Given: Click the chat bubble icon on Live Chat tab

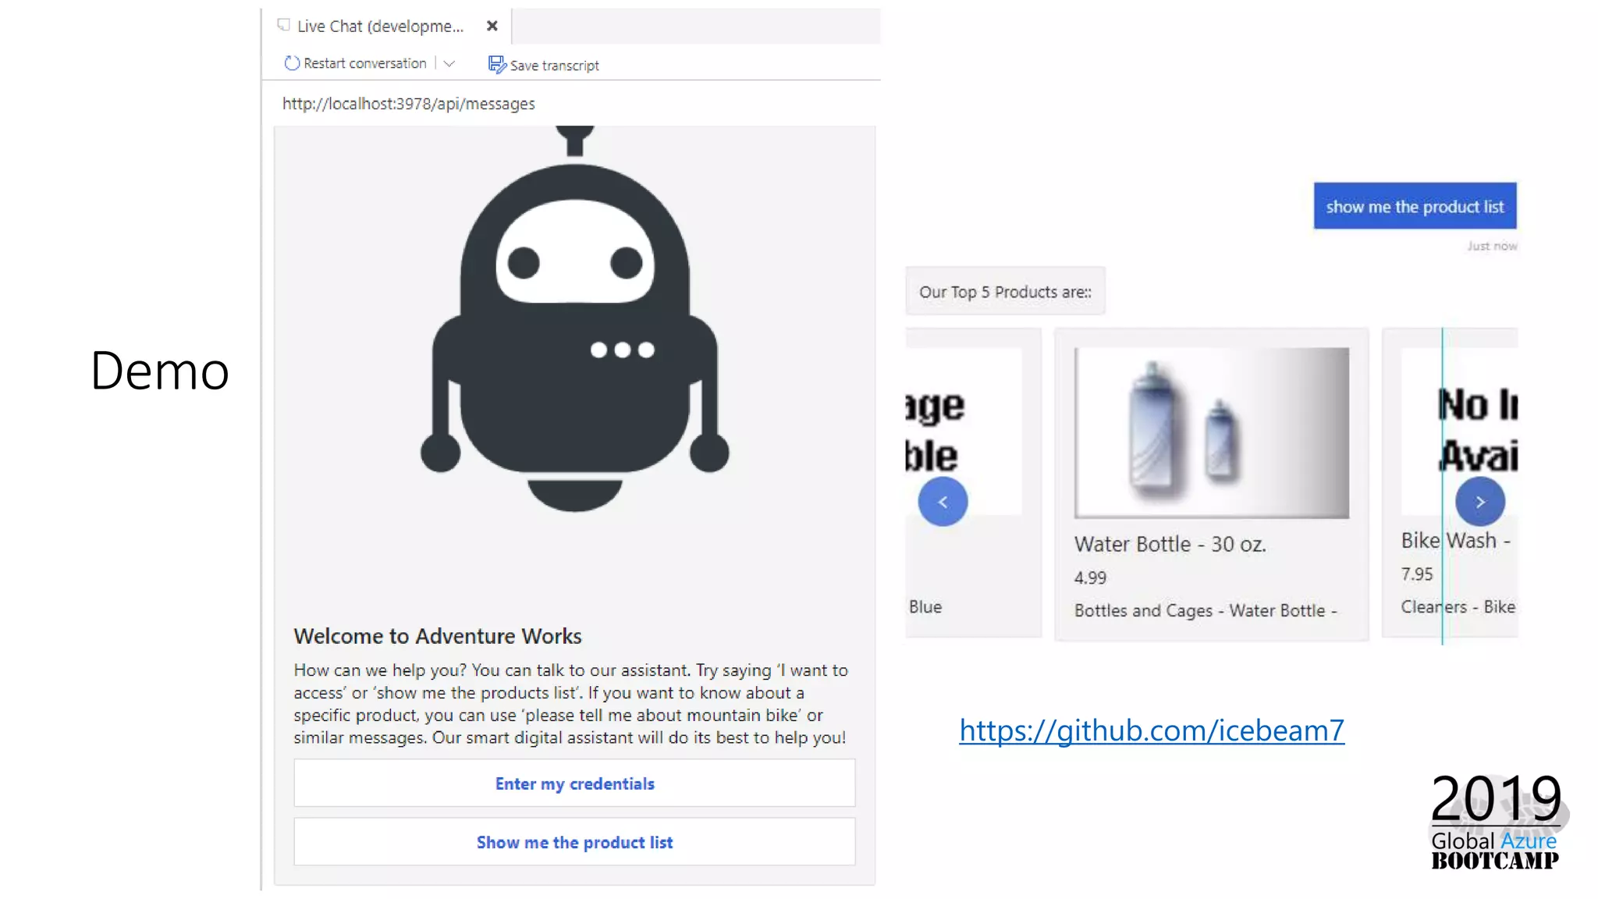Looking at the screenshot, I should 284,25.
